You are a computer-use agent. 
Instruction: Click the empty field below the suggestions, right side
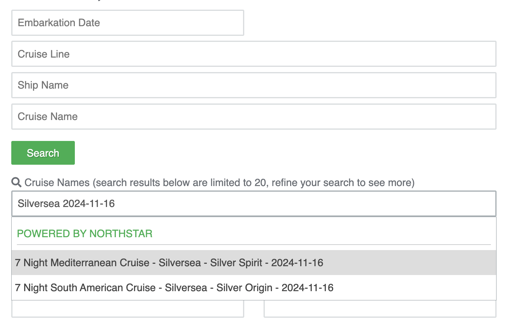pos(380,309)
